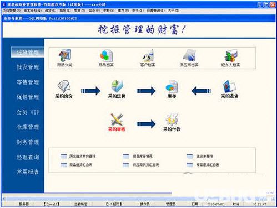
Task: Click the 业务导航图 inner window title bar
Action: coord(139,18)
